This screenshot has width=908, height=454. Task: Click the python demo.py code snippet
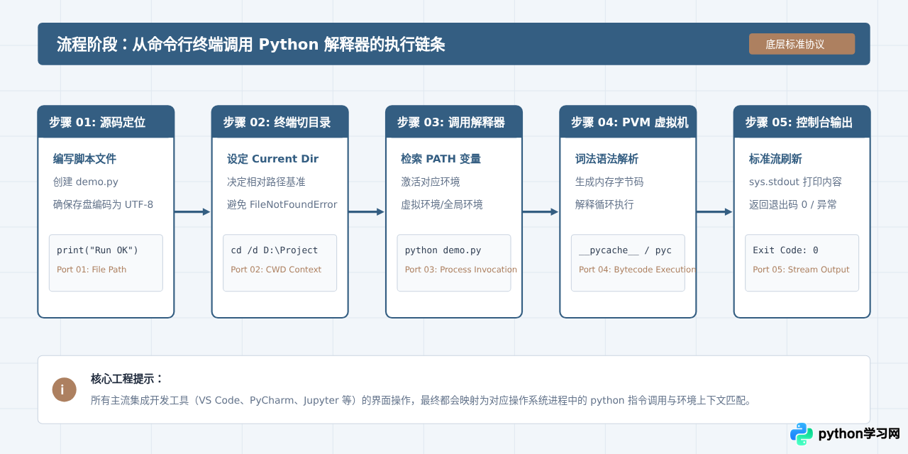coord(443,250)
